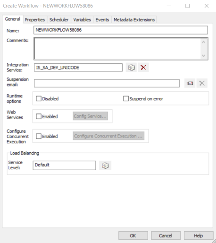
Task: Open the Metadata Extensions tab
Action: [134, 20]
